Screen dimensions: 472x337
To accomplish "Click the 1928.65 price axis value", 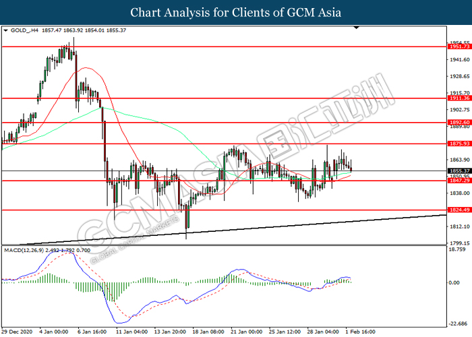I will pos(460,76).
